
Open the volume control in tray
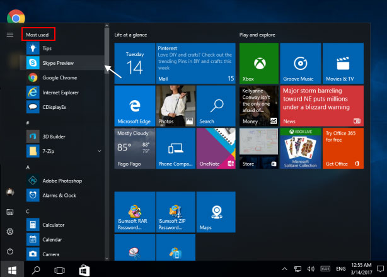311,269
